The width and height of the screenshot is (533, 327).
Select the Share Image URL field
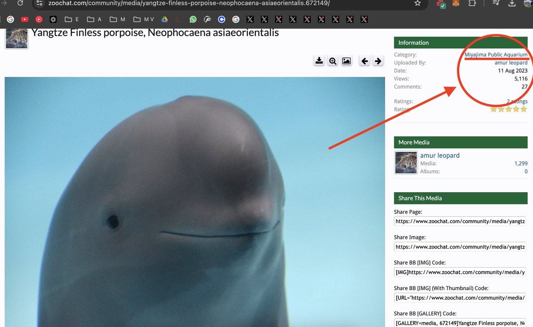coord(460,247)
